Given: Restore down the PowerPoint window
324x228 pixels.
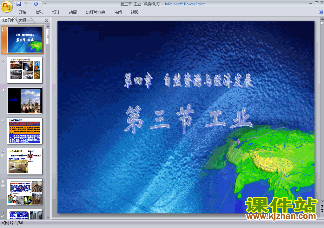Looking at the screenshot, I should 316,3.
